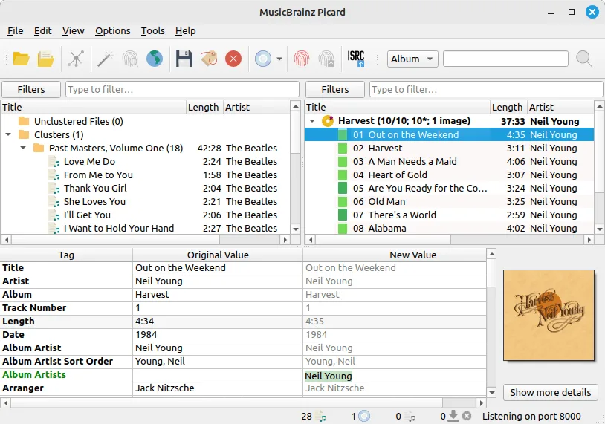Click the files count icon in status bar
The image size is (605, 424).
point(320,417)
